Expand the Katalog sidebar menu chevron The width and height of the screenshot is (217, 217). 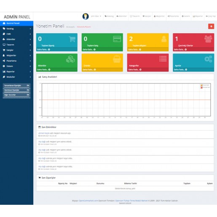pyautogui.click(x=30, y=29)
